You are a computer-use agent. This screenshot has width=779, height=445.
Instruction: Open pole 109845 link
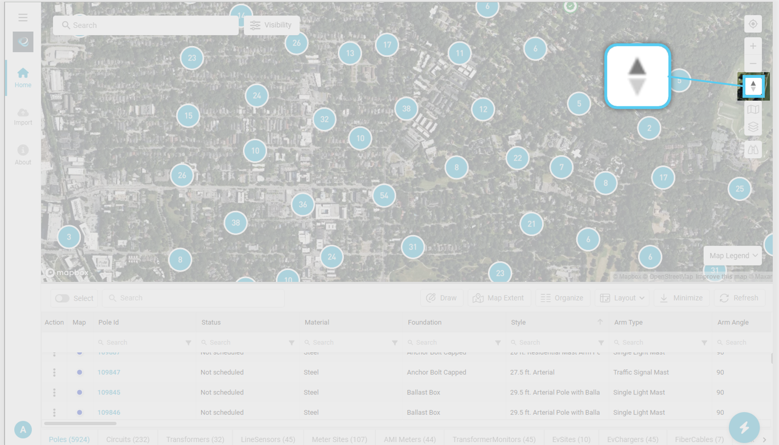coord(109,392)
